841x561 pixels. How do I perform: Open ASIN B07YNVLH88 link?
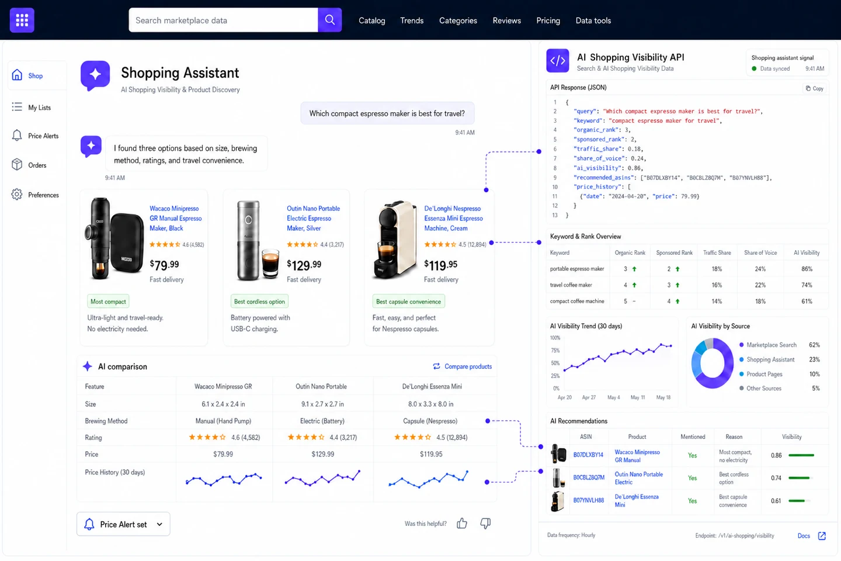tap(589, 500)
